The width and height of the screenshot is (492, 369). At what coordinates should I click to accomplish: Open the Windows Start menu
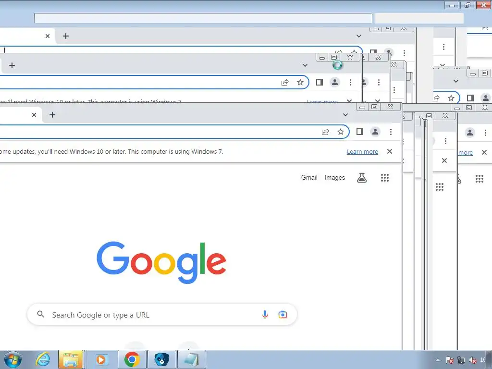[x=13, y=359]
